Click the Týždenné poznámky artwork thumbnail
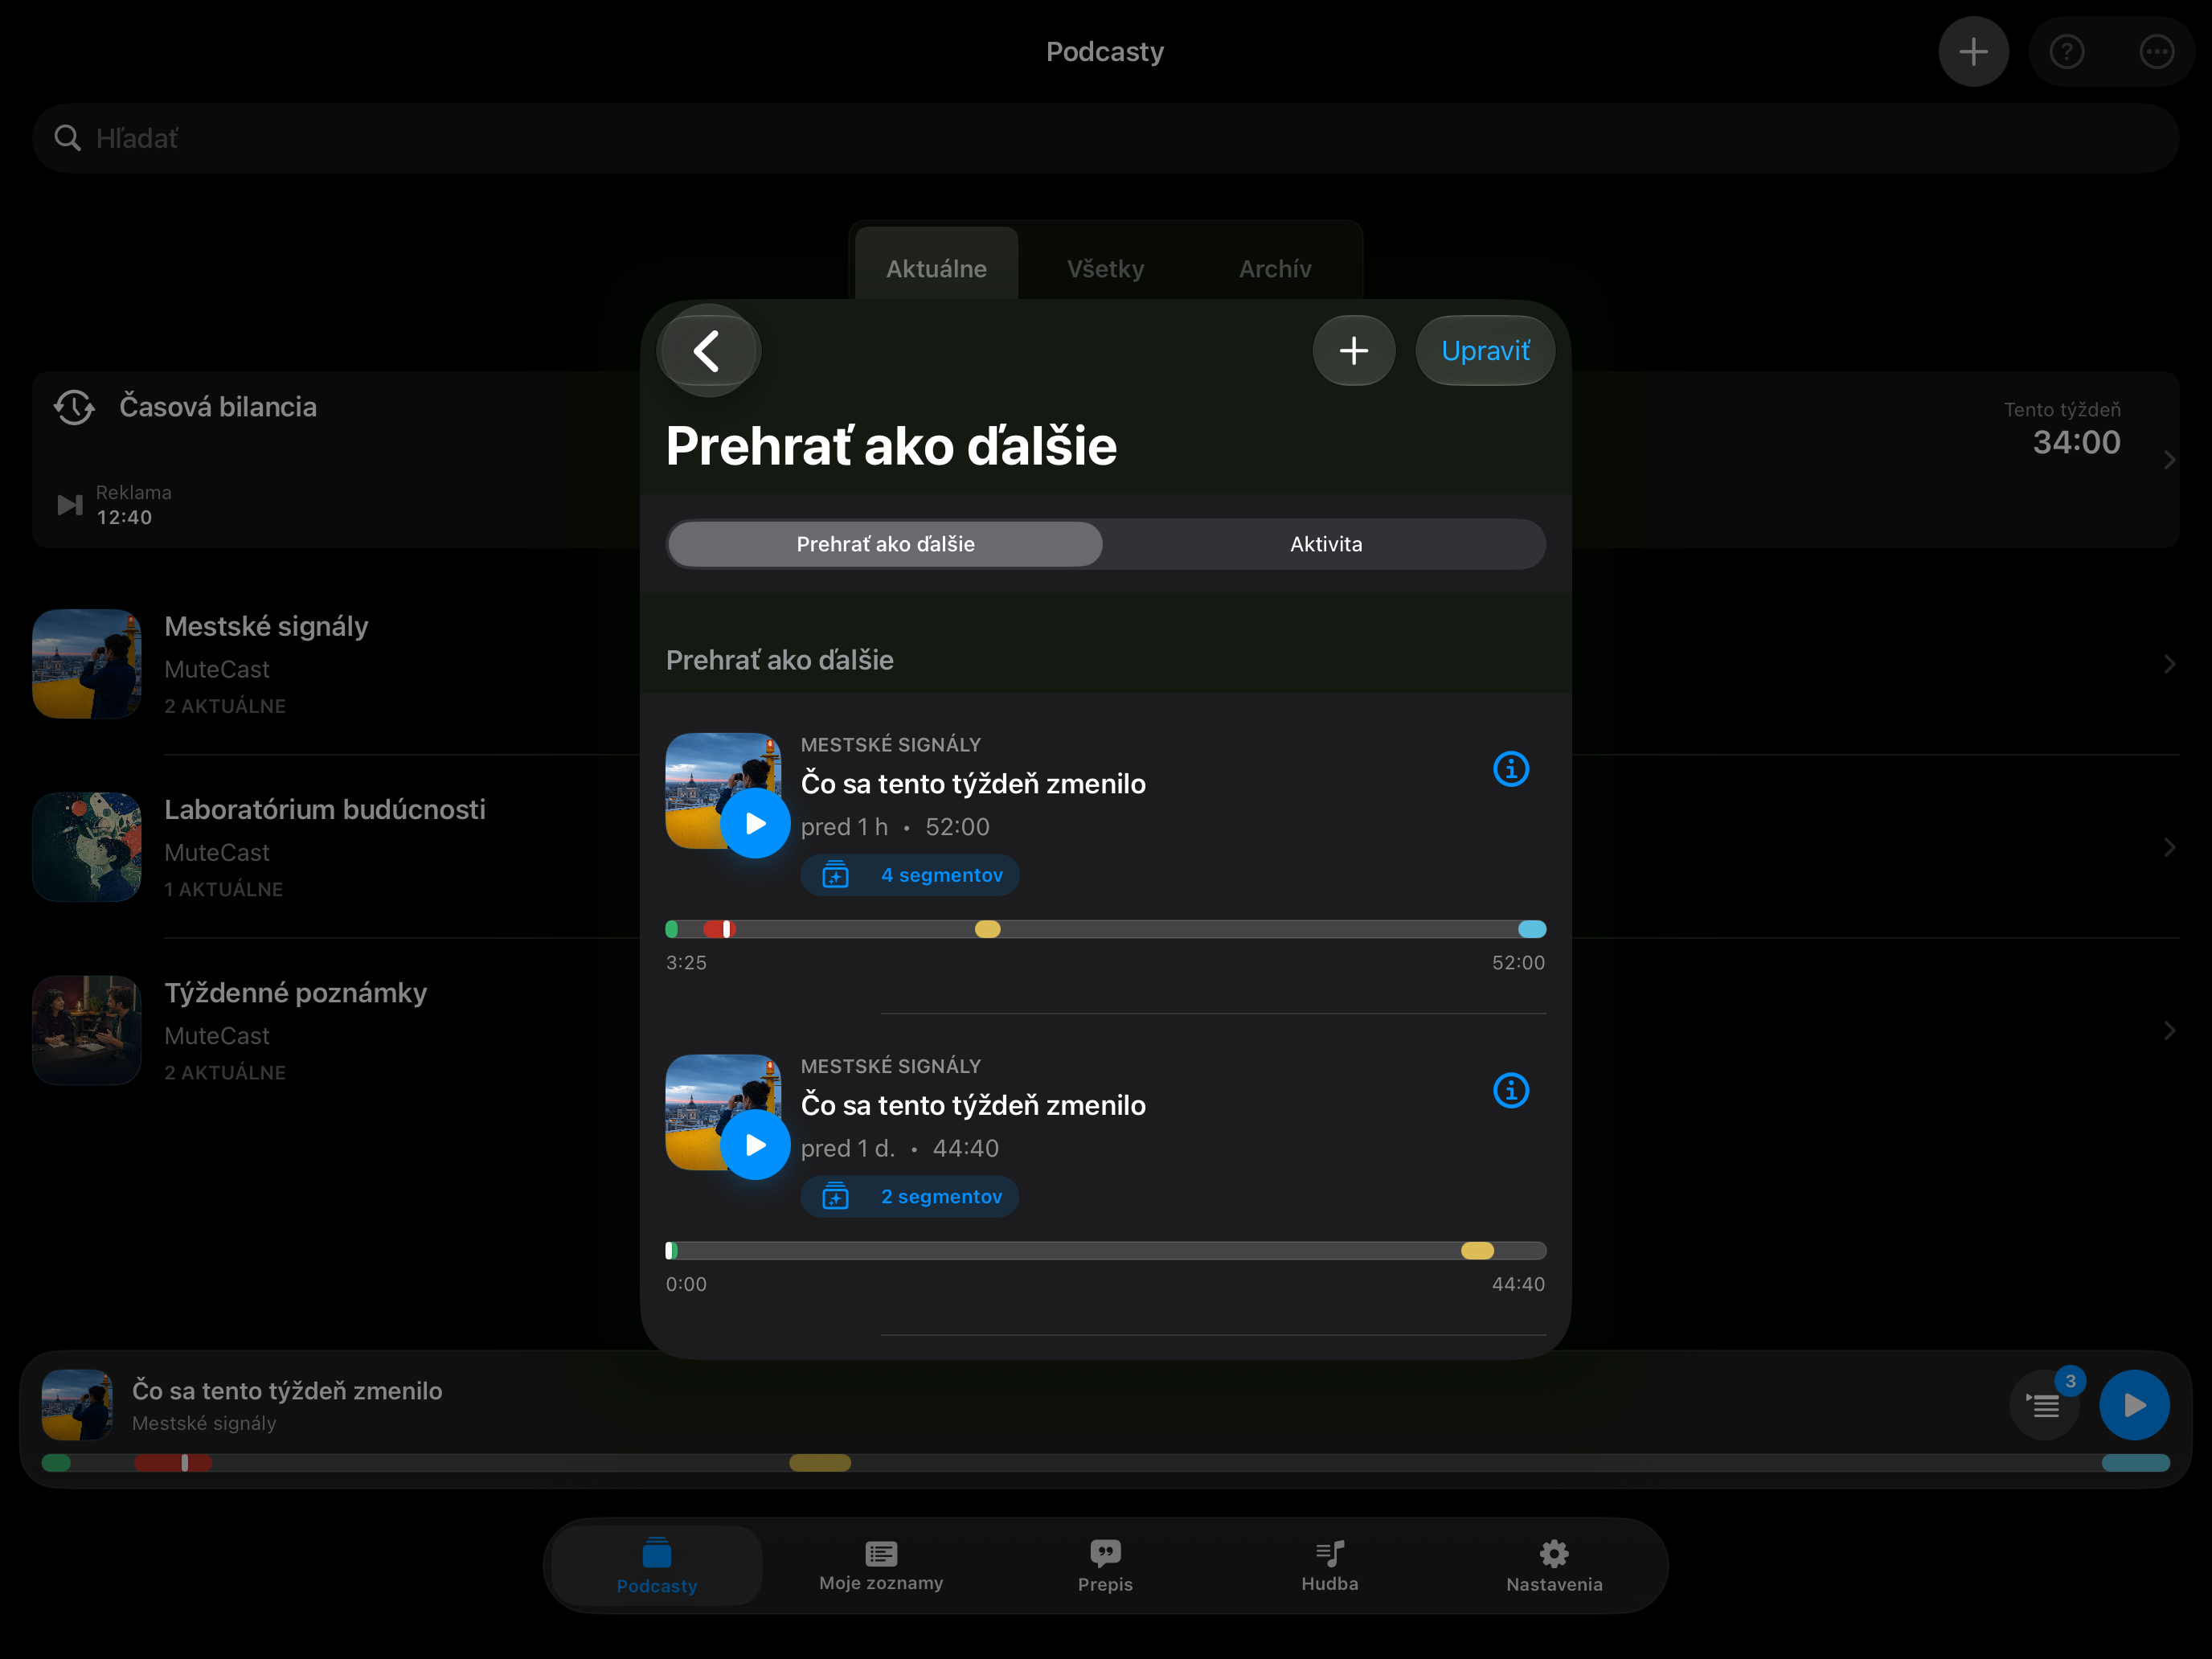The image size is (2212, 1659). (x=87, y=1031)
